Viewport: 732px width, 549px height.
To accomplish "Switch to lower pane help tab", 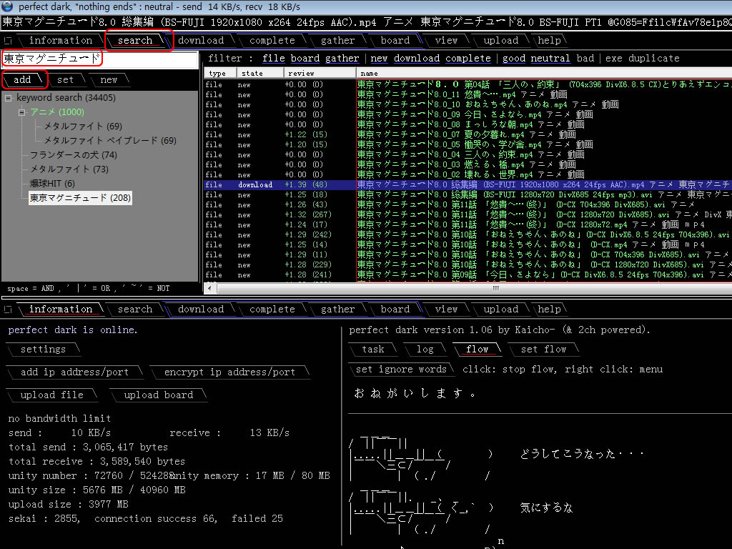I will click(x=549, y=309).
